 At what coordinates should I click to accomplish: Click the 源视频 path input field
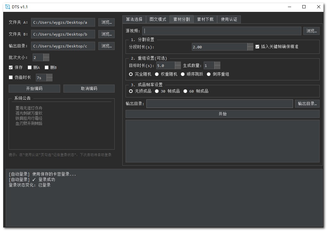point(222,31)
